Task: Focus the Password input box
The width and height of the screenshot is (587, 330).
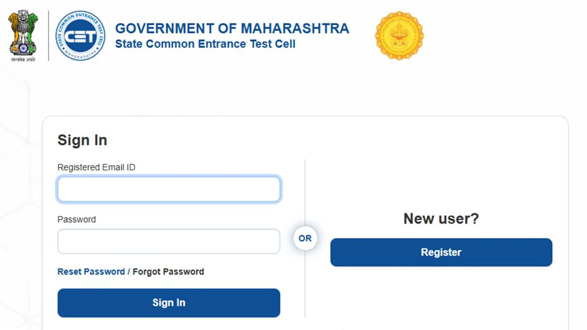Action: 169,242
